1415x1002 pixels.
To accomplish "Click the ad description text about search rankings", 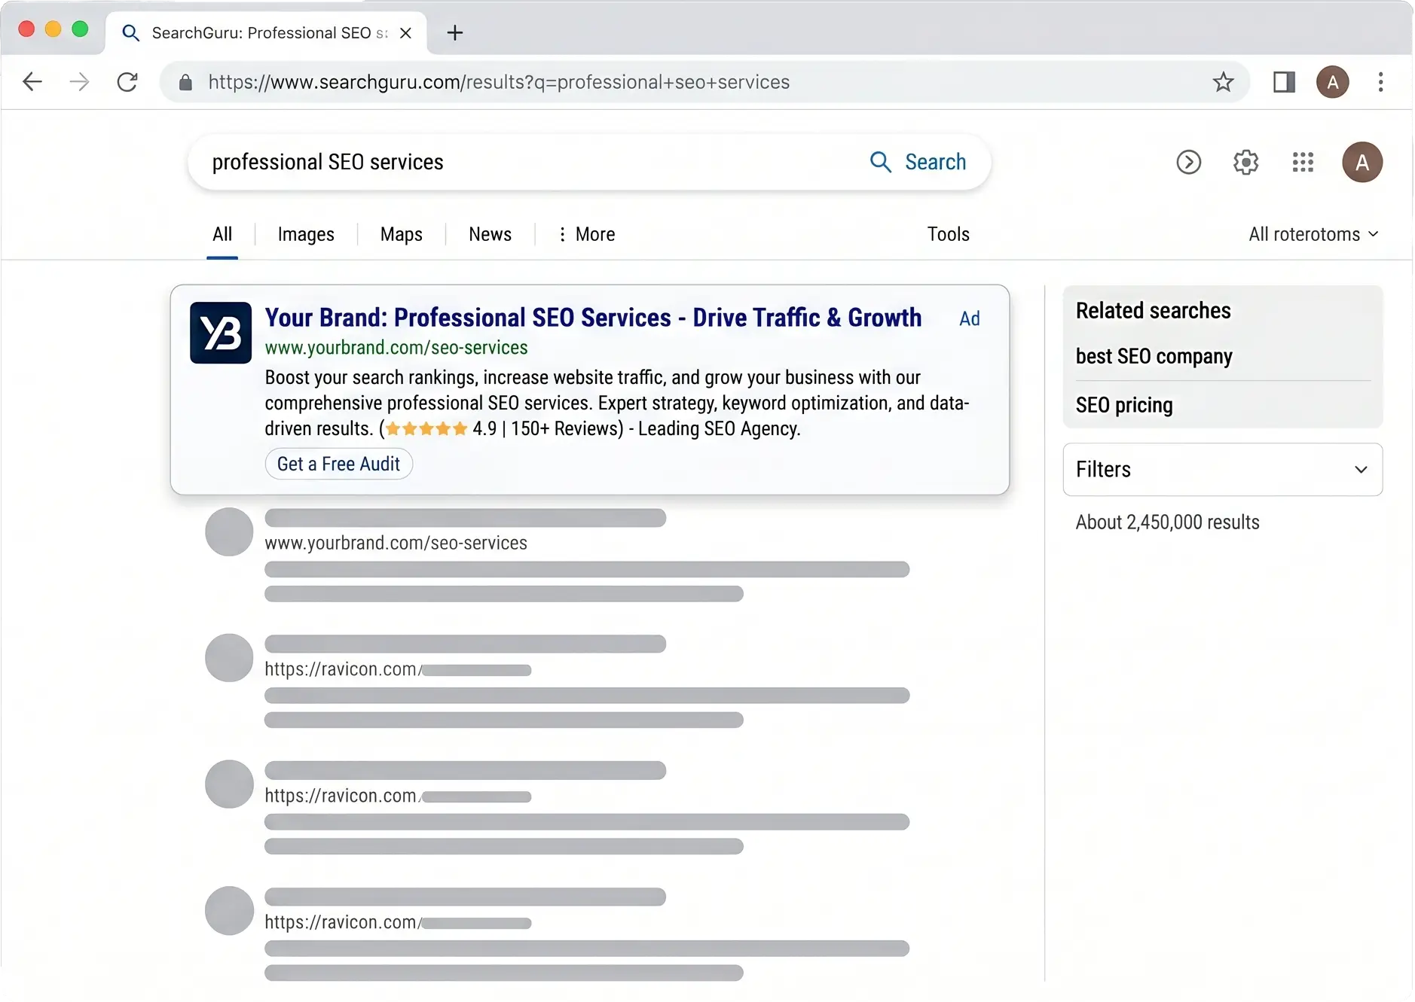I will pos(617,403).
